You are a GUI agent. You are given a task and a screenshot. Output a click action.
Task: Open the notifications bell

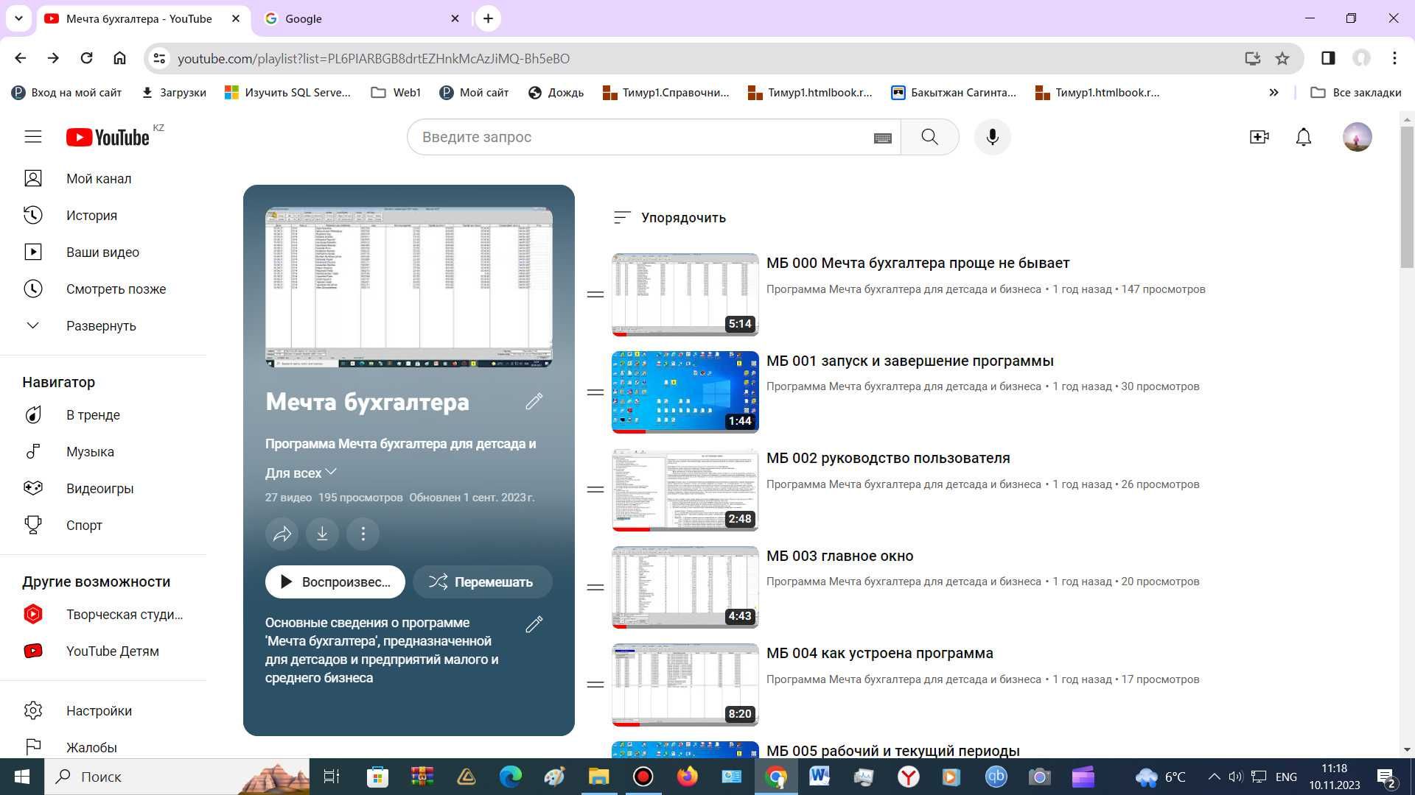1303,137
